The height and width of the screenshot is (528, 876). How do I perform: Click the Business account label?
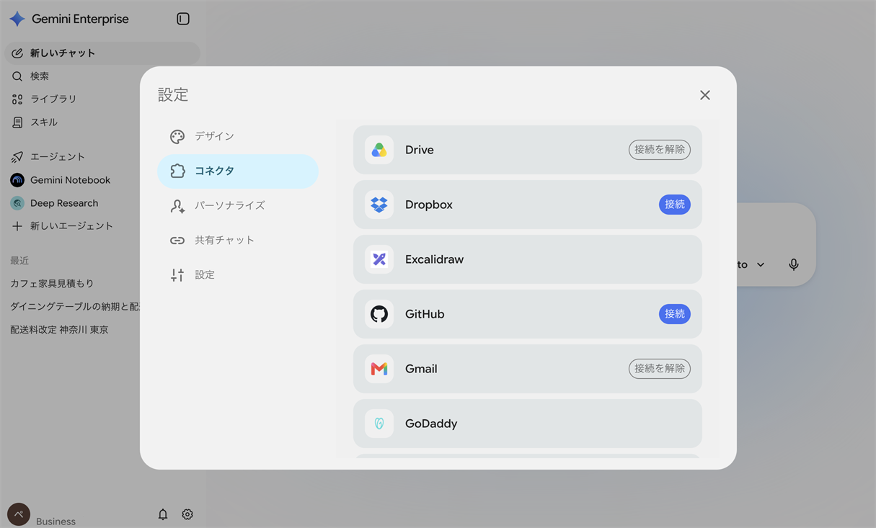[56, 522]
